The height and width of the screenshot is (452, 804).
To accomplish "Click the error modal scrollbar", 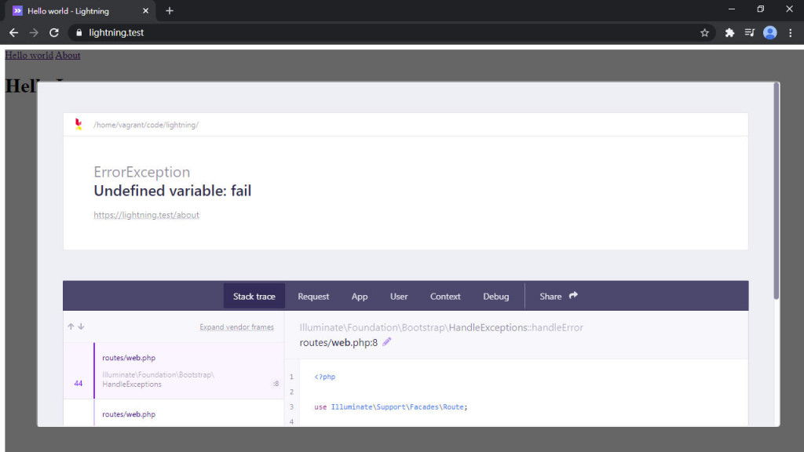I will 777,191.
